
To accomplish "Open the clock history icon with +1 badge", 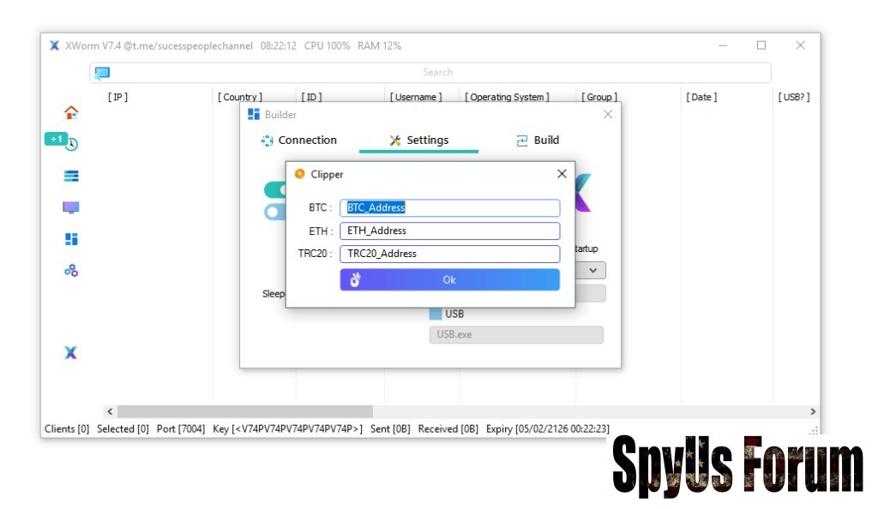I will [x=71, y=144].
